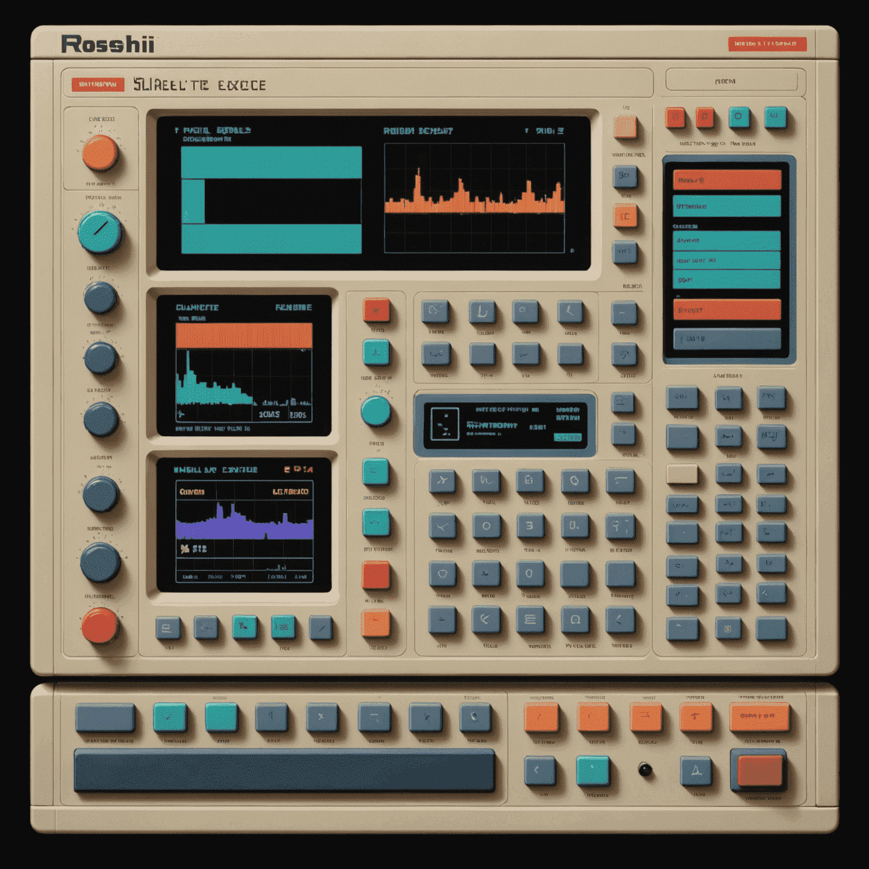The width and height of the screenshot is (869, 869).
Task: Click the blue 4 key in the bottom strip
Action: coord(271,717)
